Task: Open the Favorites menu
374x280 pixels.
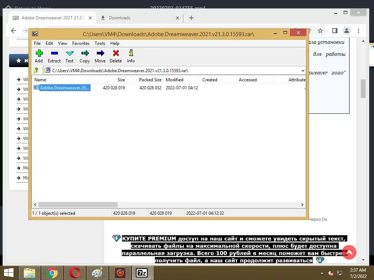Action: click(81, 43)
